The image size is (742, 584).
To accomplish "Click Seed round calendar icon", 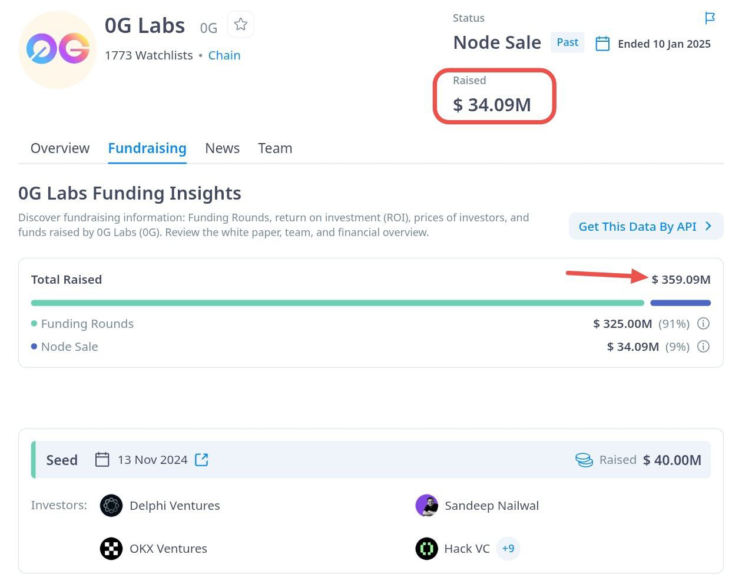I will coord(102,459).
